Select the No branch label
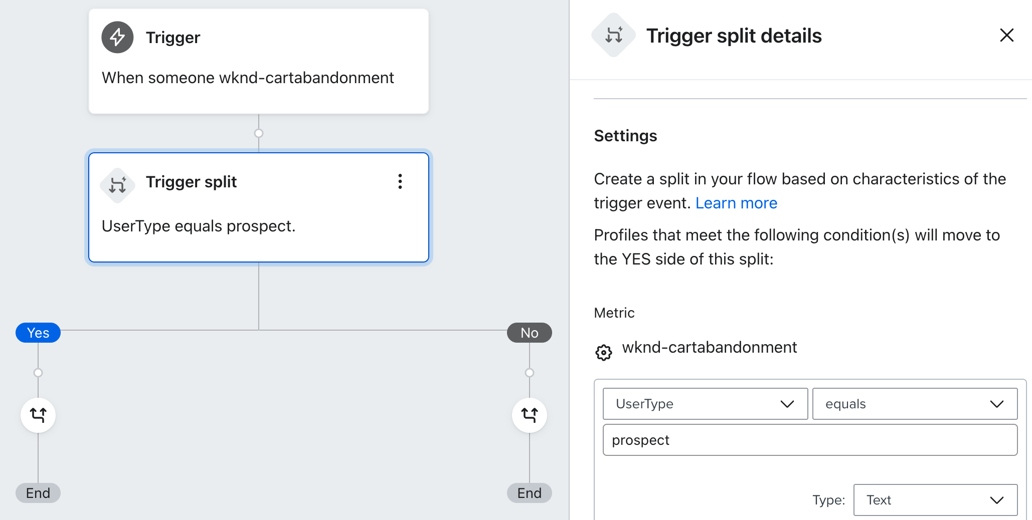The width and height of the screenshot is (1032, 520). coord(529,333)
